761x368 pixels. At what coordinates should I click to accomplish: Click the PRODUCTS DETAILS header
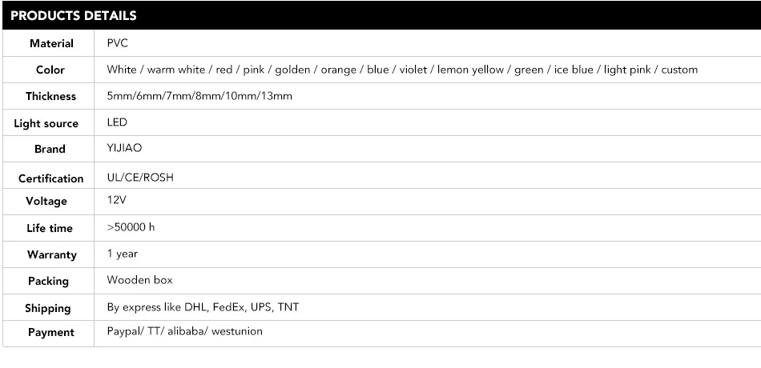click(x=74, y=15)
